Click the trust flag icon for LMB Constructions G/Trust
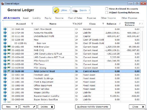The height and width of the screenshot is (110, 147). pyautogui.click(x=9, y=54)
